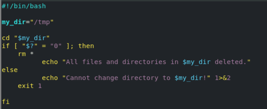Place cursor on my_dir variable assignment name
This screenshot has height=109, width=267.
coord(14,22)
